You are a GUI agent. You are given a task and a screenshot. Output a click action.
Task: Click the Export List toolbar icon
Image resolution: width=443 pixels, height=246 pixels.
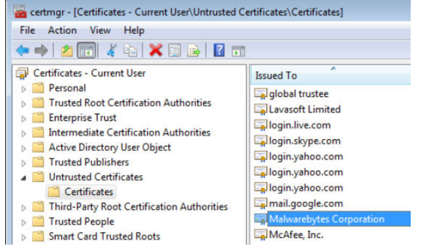pos(194,51)
